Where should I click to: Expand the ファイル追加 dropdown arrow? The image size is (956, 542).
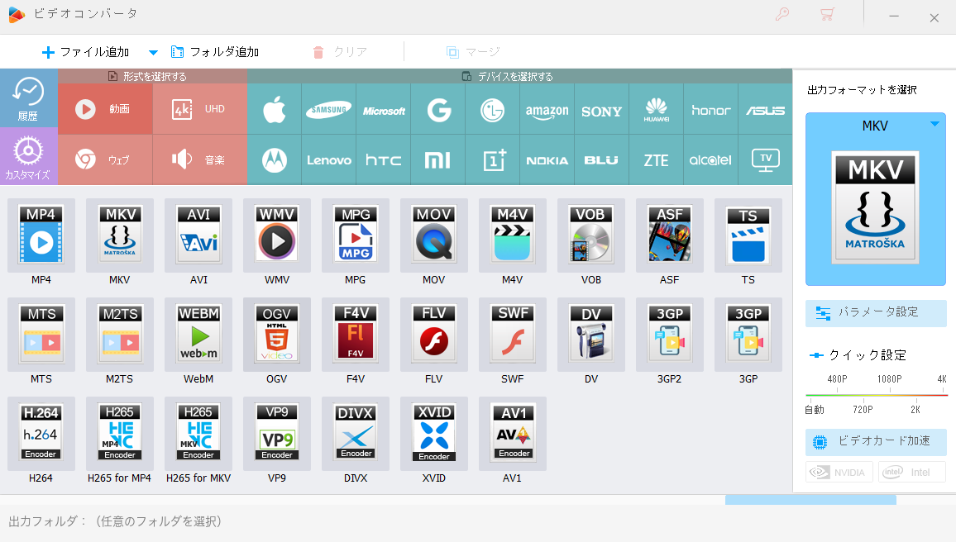point(154,52)
